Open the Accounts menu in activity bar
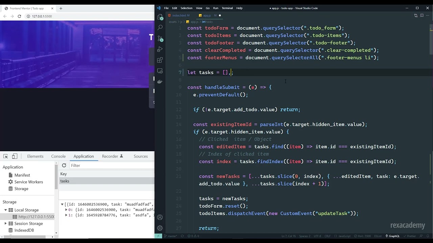The width and height of the screenshot is (433, 243). point(160,217)
